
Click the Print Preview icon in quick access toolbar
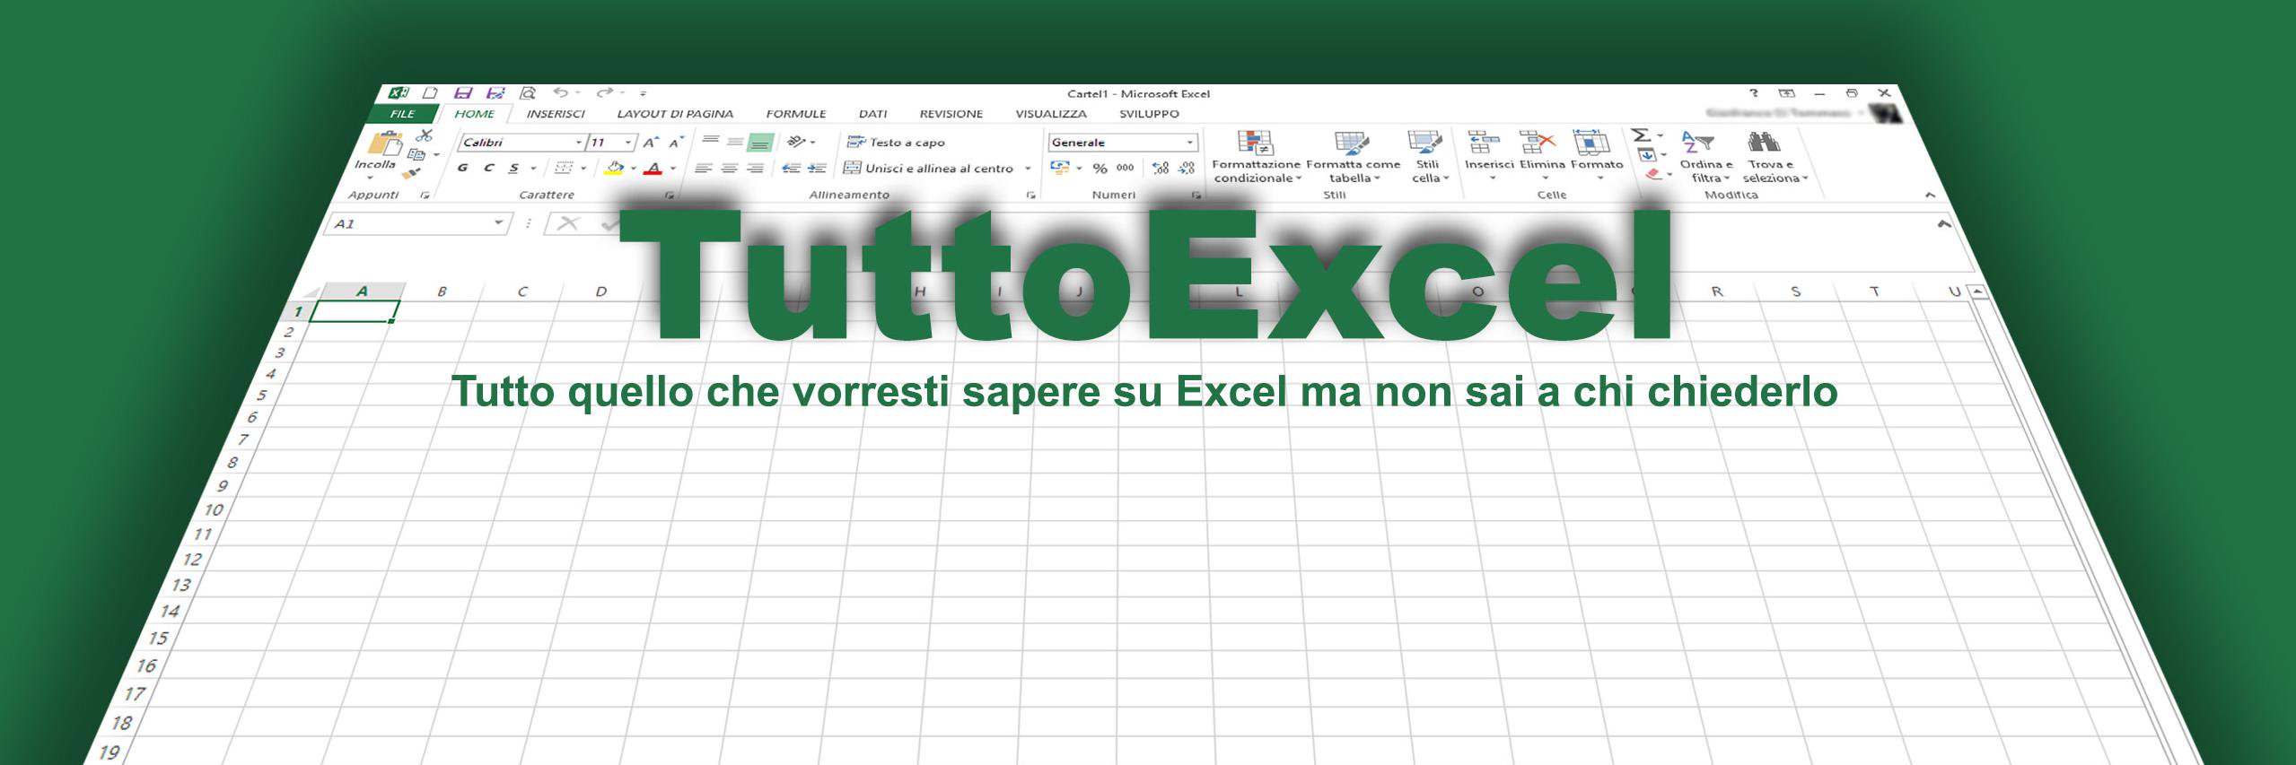point(528,92)
